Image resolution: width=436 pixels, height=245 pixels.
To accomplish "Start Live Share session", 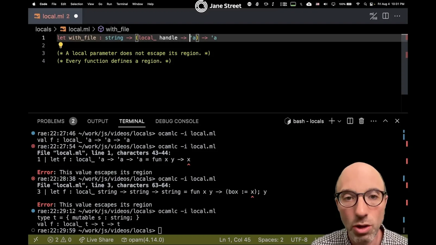I will tap(96, 240).
